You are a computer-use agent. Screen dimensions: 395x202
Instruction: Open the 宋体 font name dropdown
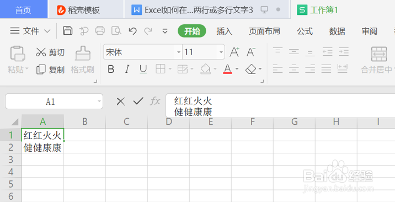179,52
